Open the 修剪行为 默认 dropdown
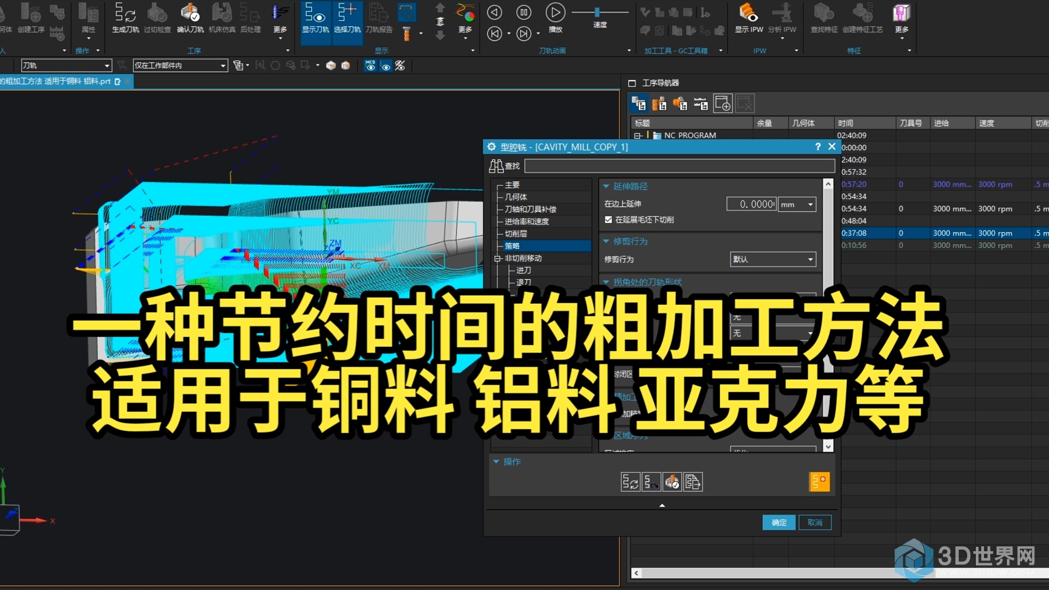The height and width of the screenshot is (590, 1049). coord(773,259)
